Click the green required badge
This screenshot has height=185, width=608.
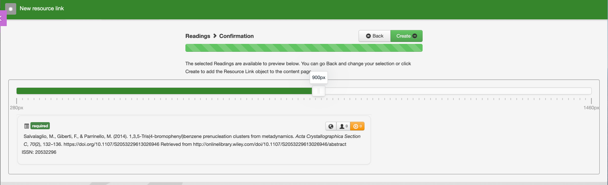pyautogui.click(x=40, y=126)
